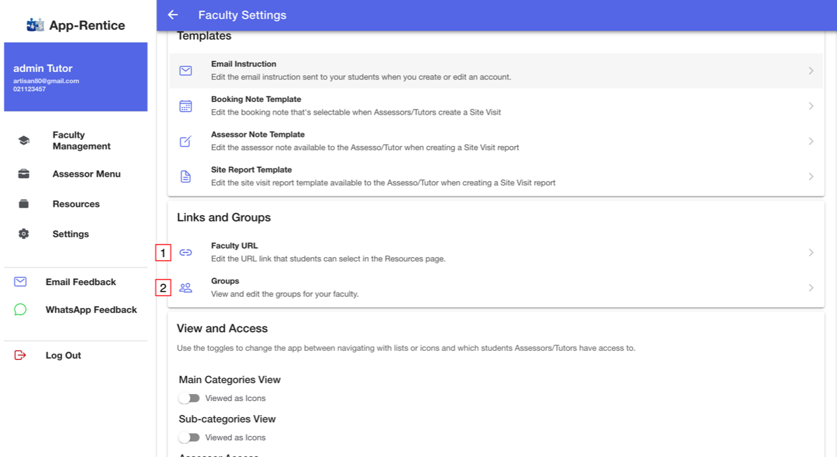Click the Email Instruction envelope icon
Image resolution: width=837 pixels, height=457 pixels.
coord(186,71)
